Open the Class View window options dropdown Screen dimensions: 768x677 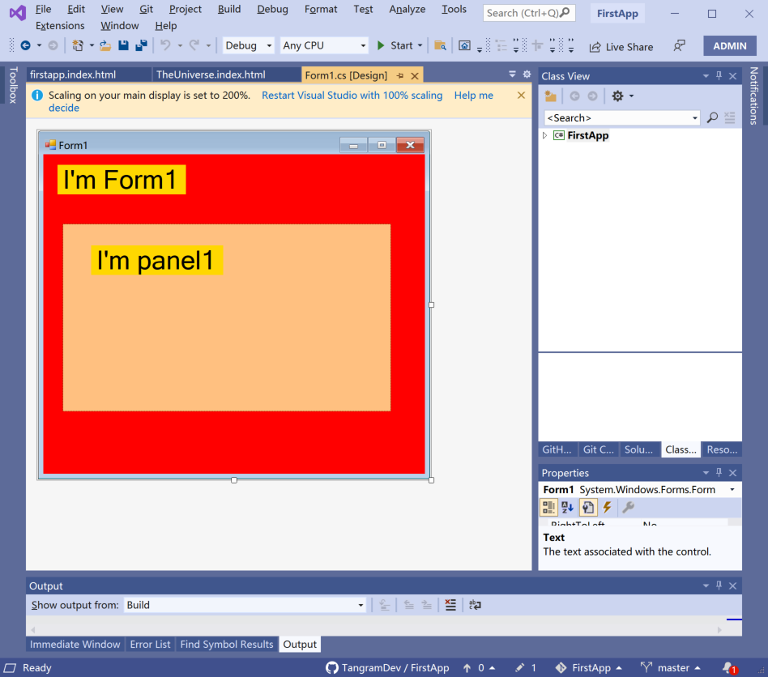(x=706, y=76)
